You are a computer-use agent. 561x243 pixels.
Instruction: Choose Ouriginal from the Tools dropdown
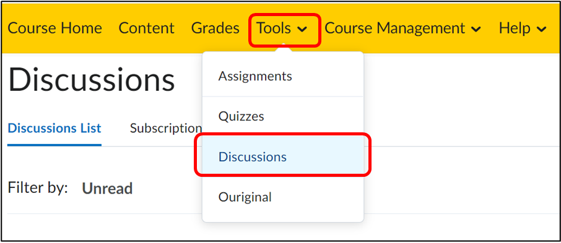tap(283, 197)
